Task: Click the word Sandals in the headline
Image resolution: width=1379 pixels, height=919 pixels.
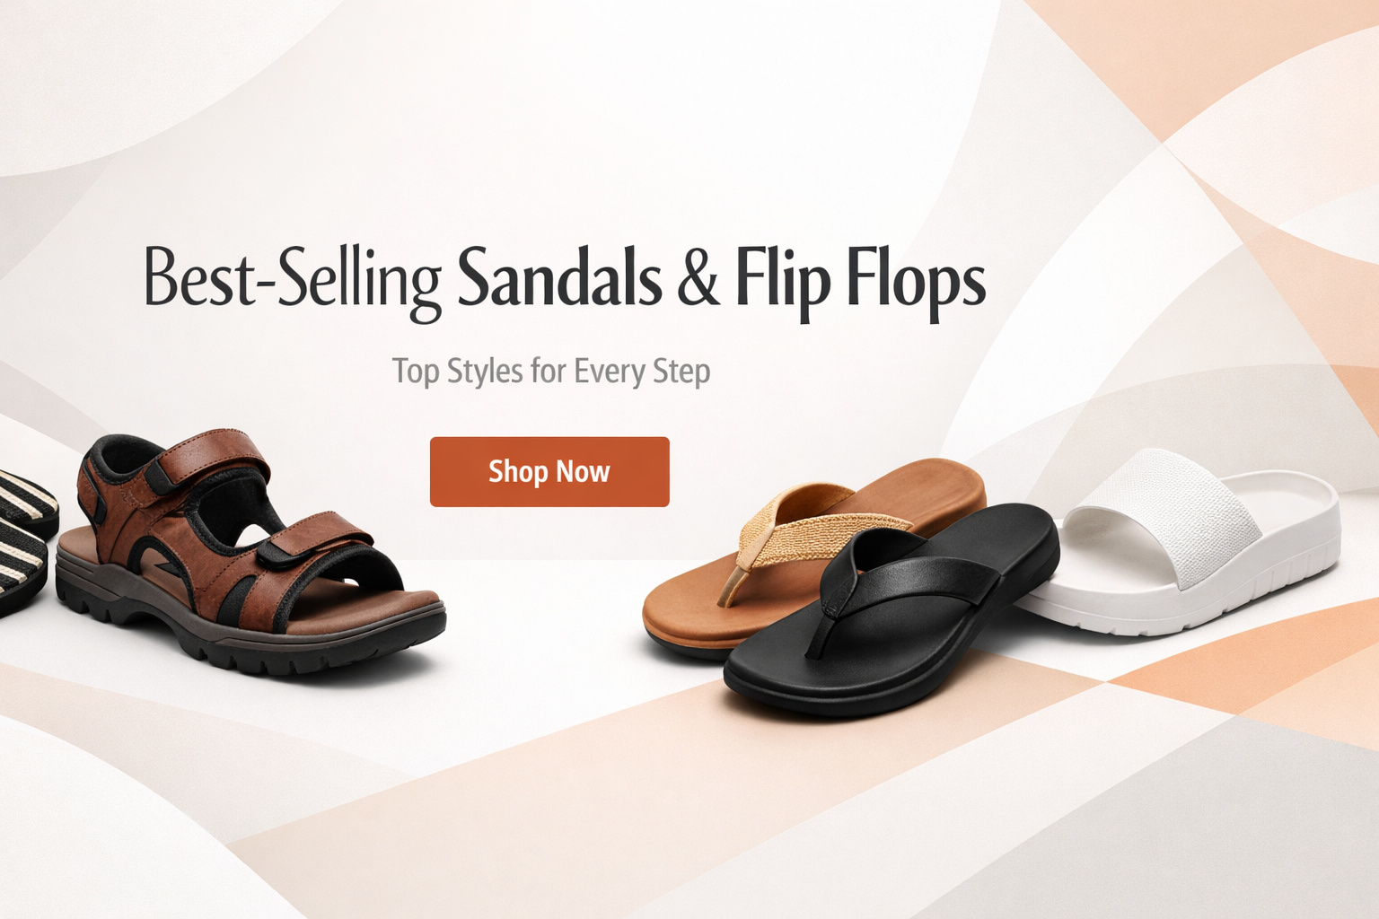Action: (559, 276)
